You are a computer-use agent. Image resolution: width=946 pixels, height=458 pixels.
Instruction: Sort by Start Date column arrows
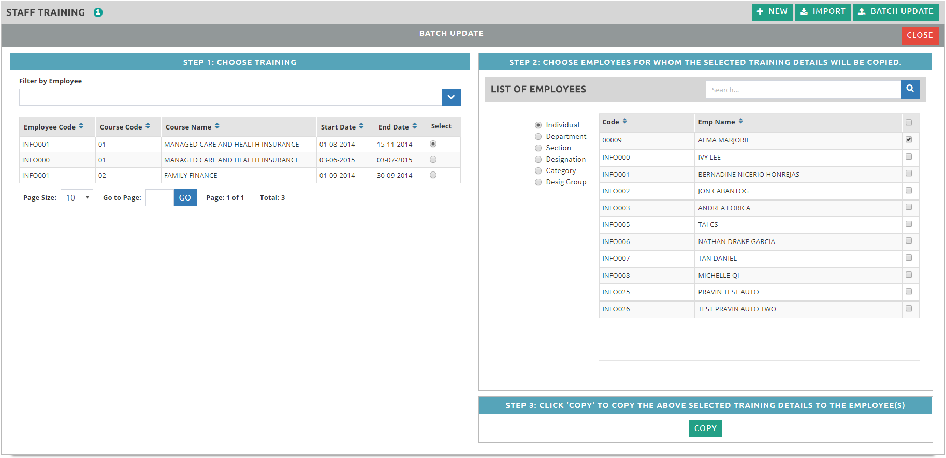click(361, 126)
